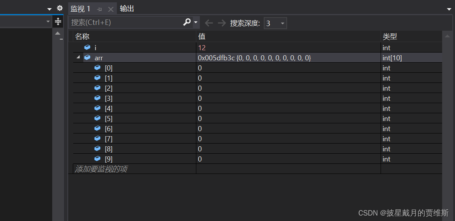The image size is (455, 221).
Task: Collapse the arr array tree node
Action: [78, 57]
